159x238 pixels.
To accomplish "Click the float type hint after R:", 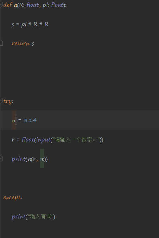I will click(x=33, y=5).
